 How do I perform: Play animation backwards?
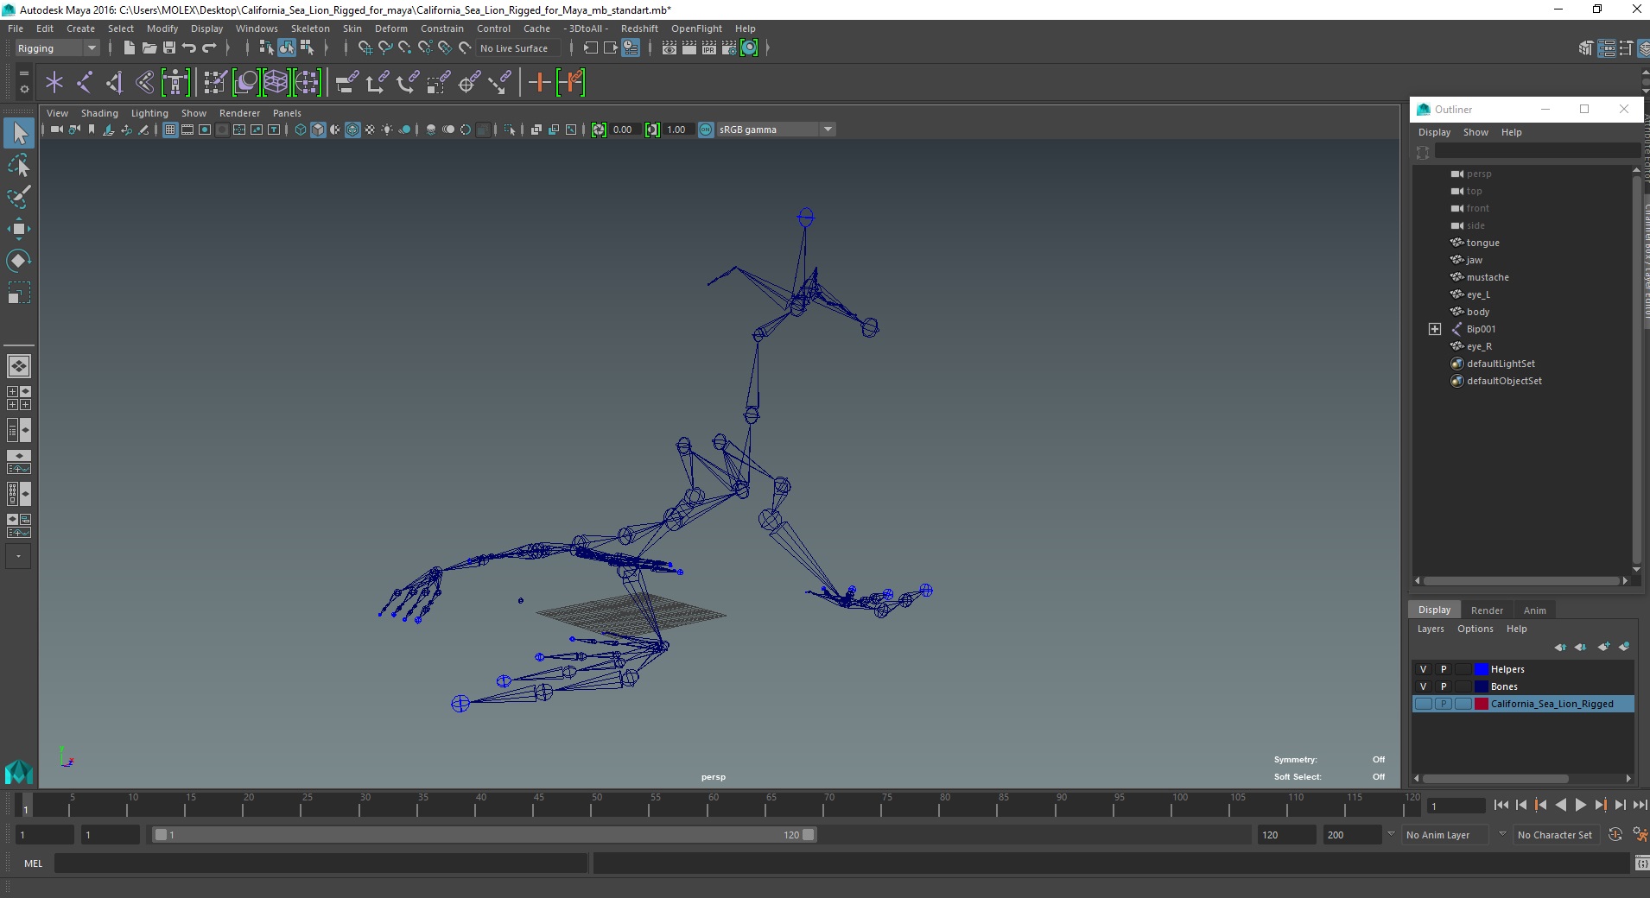point(1560,805)
